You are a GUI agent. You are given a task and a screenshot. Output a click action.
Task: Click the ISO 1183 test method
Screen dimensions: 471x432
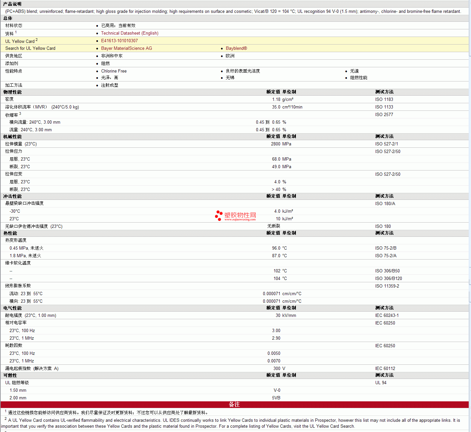coord(384,100)
